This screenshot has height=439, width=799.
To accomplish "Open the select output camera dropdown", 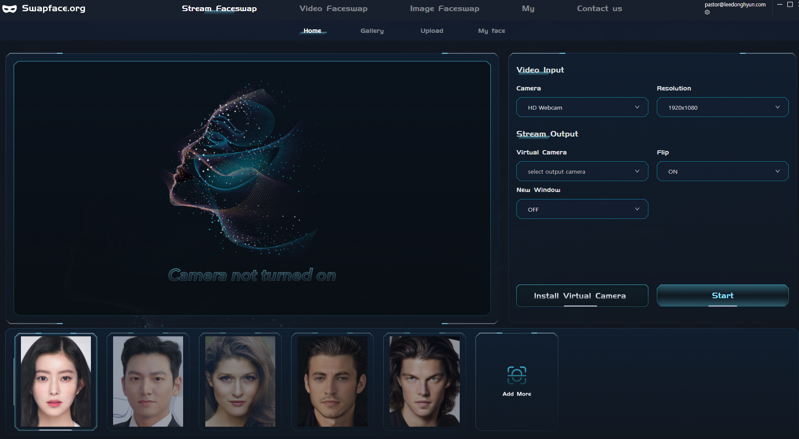I will (582, 171).
